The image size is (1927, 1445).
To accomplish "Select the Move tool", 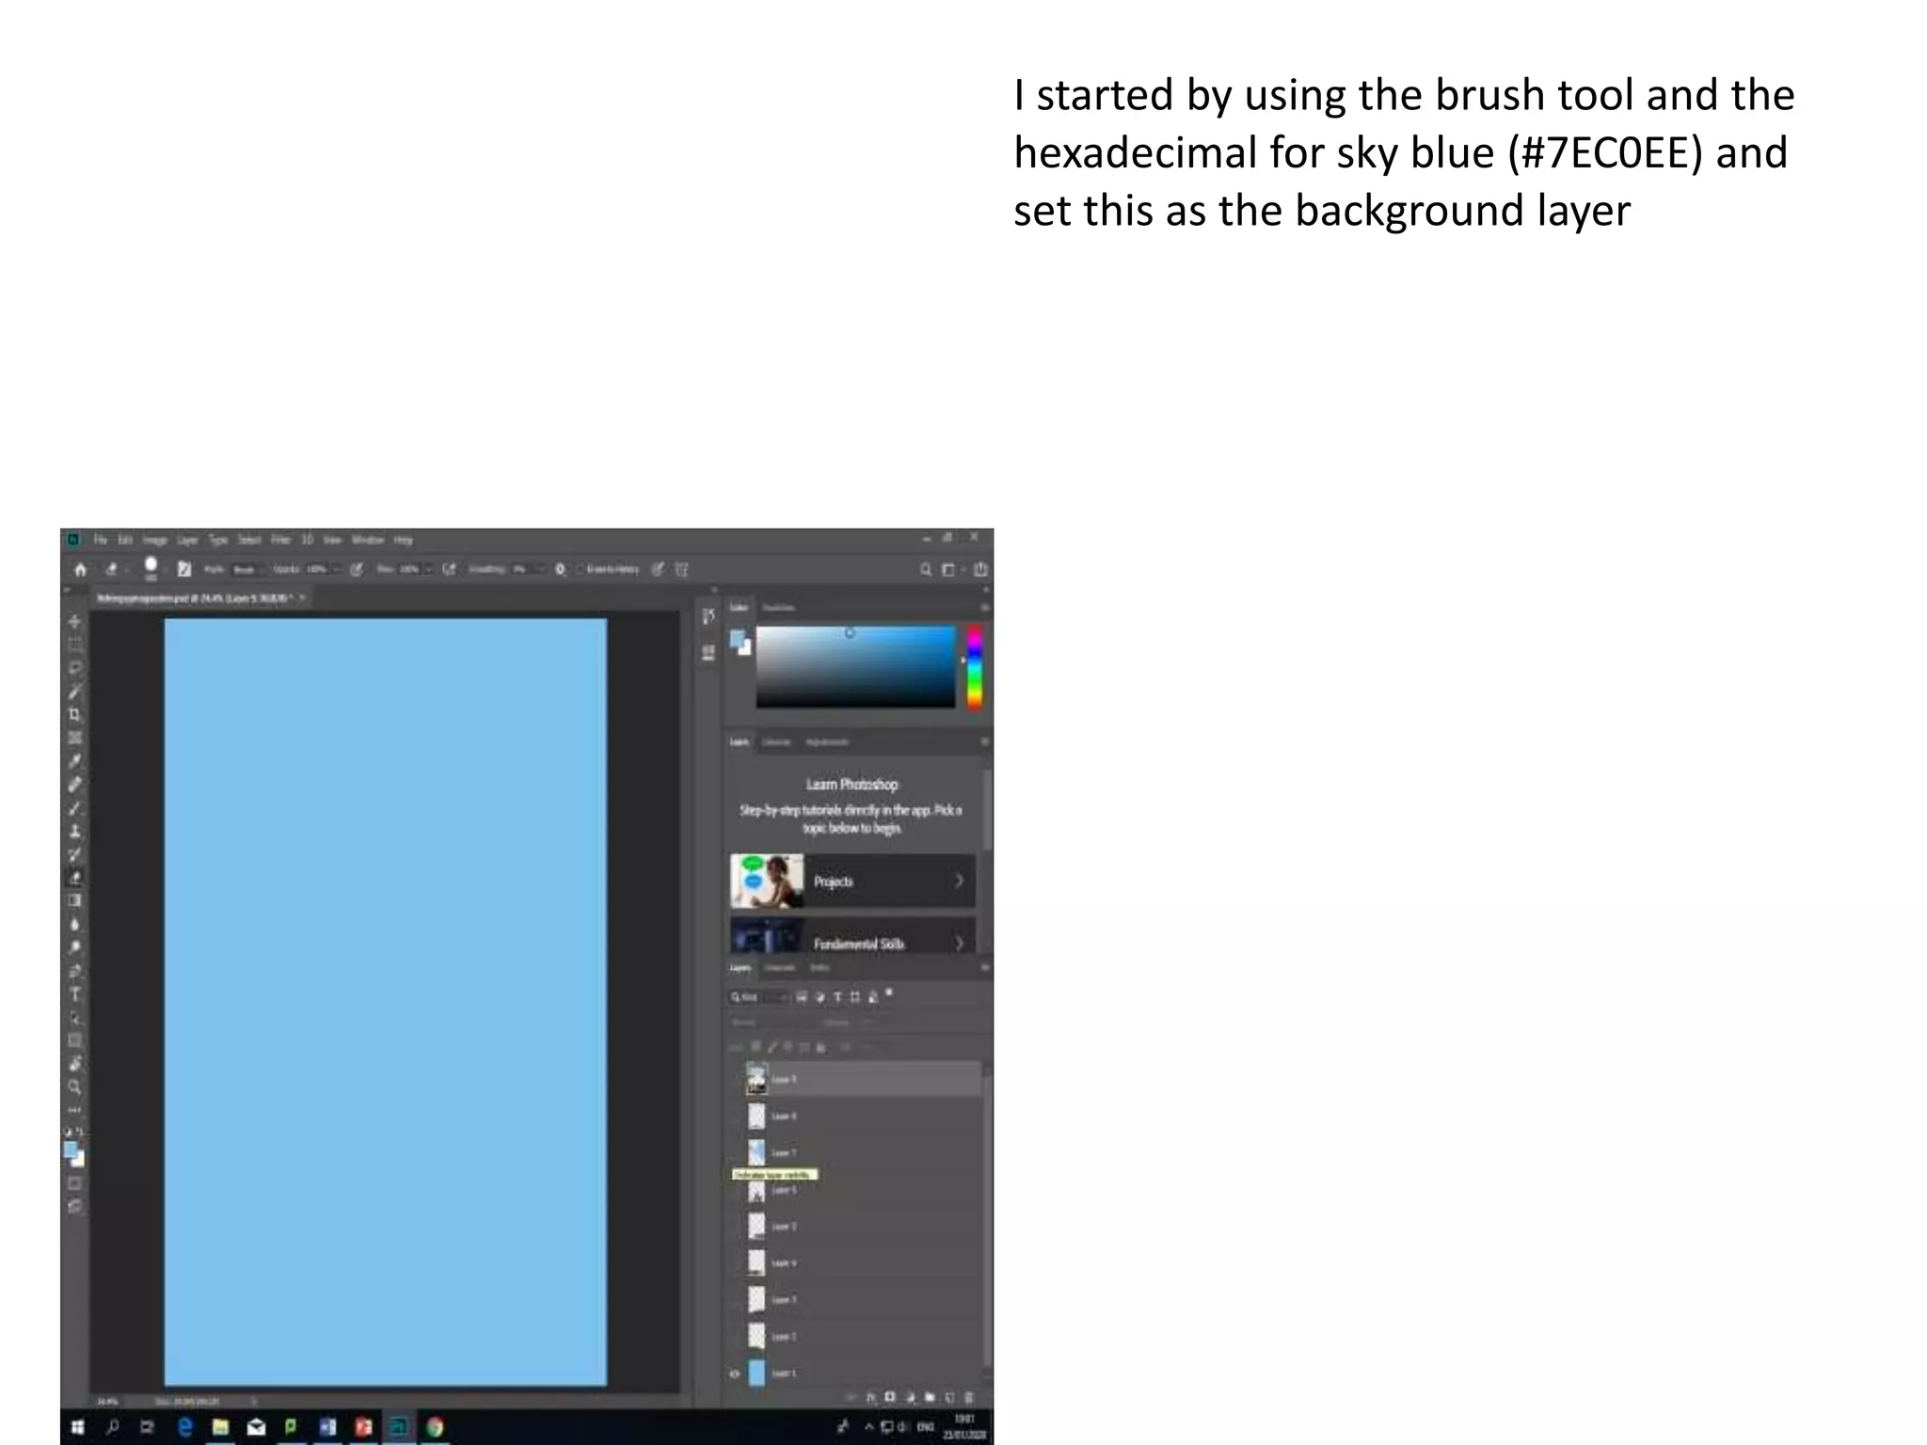I will click(75, 622).
